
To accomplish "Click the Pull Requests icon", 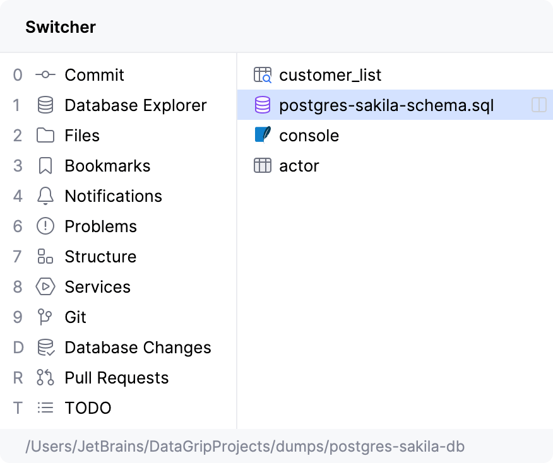I will (x=45, y=378).
